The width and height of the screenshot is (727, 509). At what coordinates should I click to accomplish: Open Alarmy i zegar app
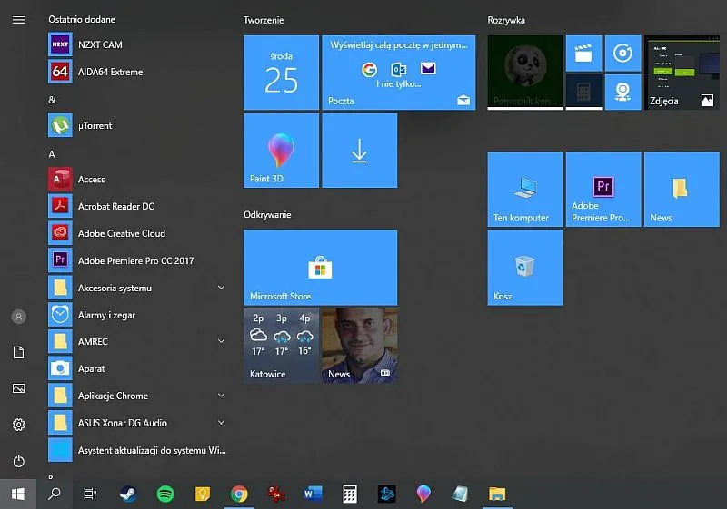(138, 315)
